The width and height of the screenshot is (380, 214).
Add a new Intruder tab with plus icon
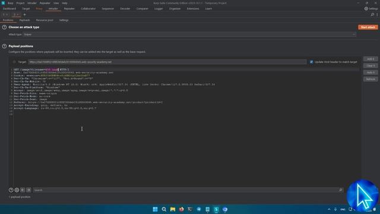[24, 14]
